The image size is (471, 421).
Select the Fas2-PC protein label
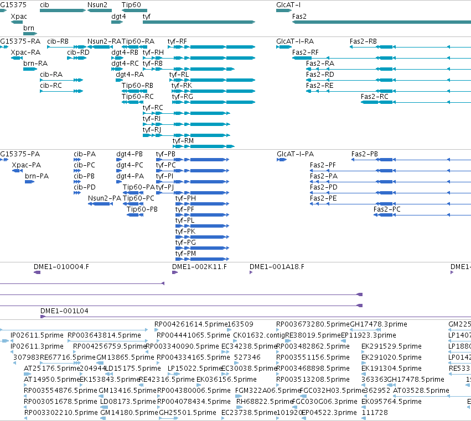(387, 209)
